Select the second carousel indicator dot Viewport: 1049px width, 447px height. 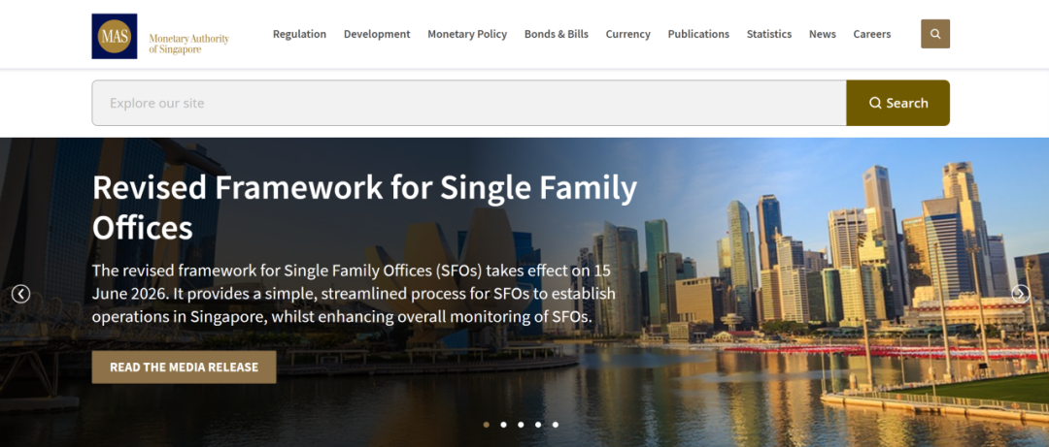[x=503, y=425]
